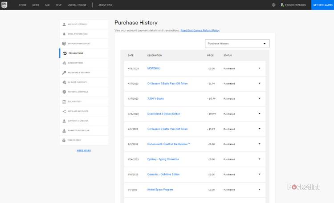Open Payment Management page
This screenshot has height=203, width=334.
tap(79, 44)
